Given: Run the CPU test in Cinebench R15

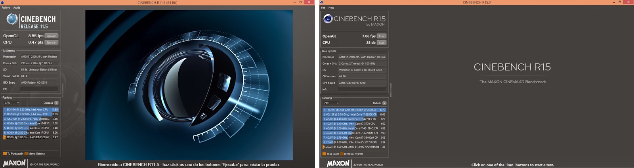Looking at the screenshot, I should pyautogui.click(x=381, y=42).
